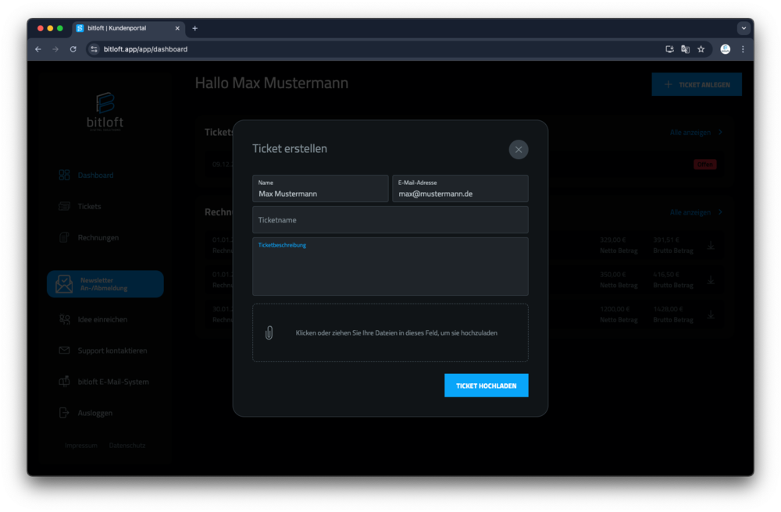Image resolution: width=781 pixels, height=512 pixels.
Task: Submit with the Ticket hochladen button
Action: [486, 386]
